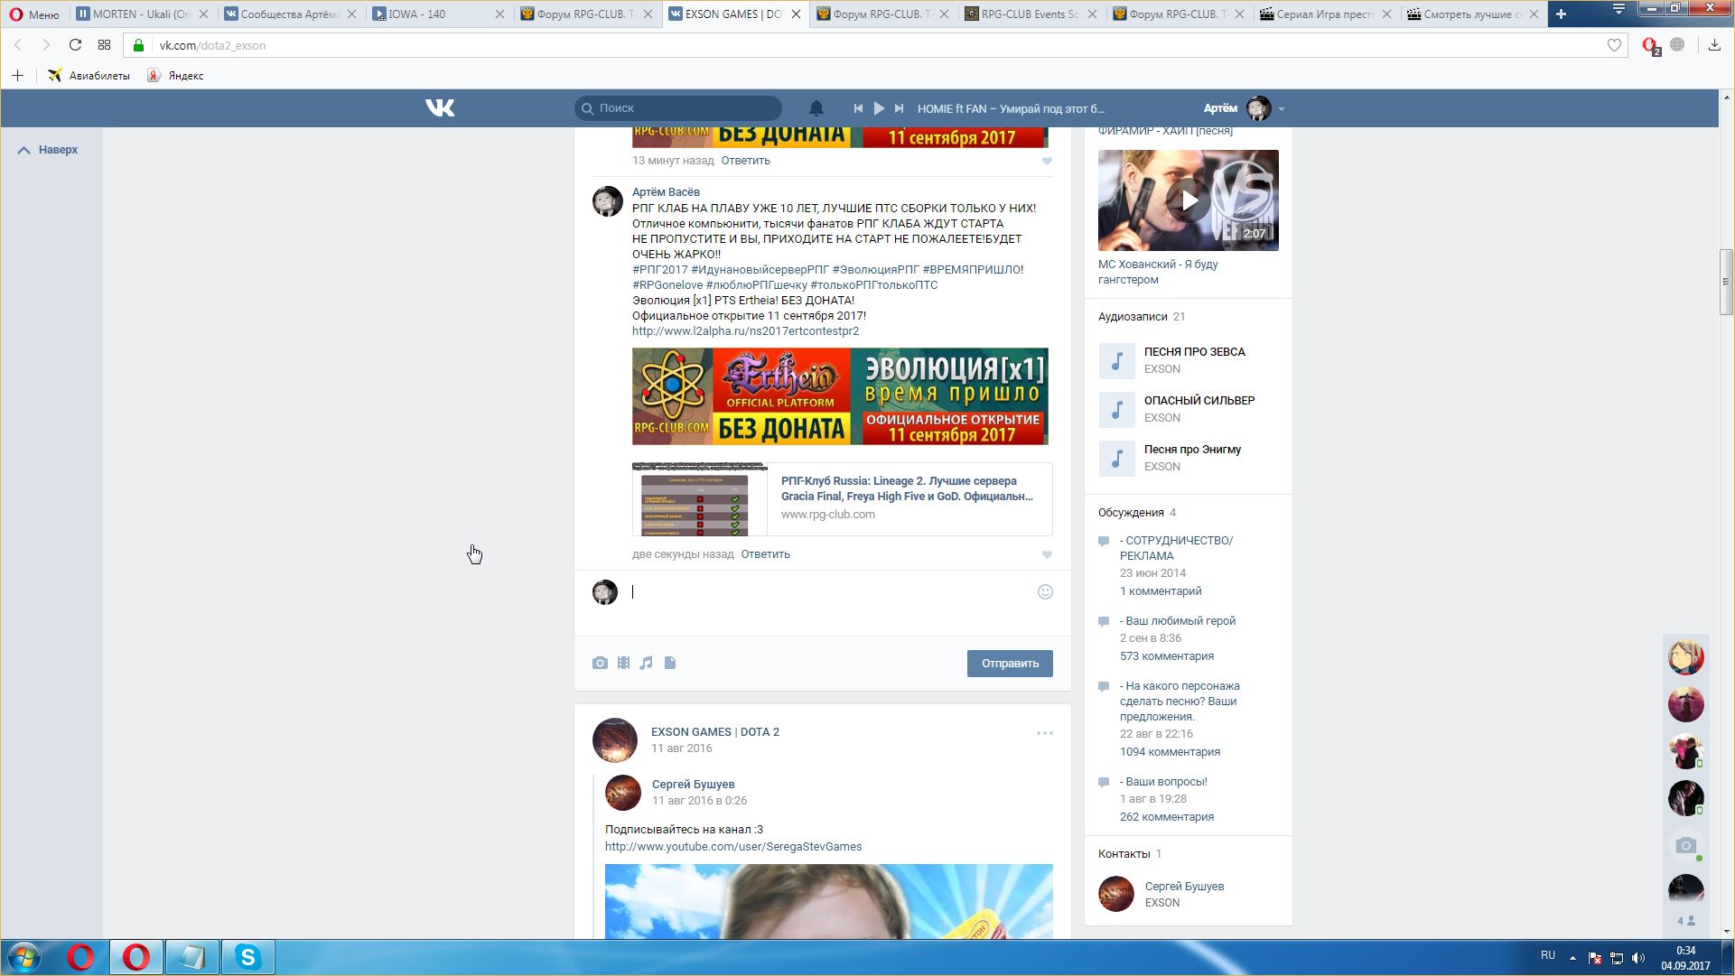Viewport: 1735px width, 976px height.
Task: Open СОТРУДНИЧЕСТВО/РЕКЛАМА discussion
Action: click(x=1176, y=548)
